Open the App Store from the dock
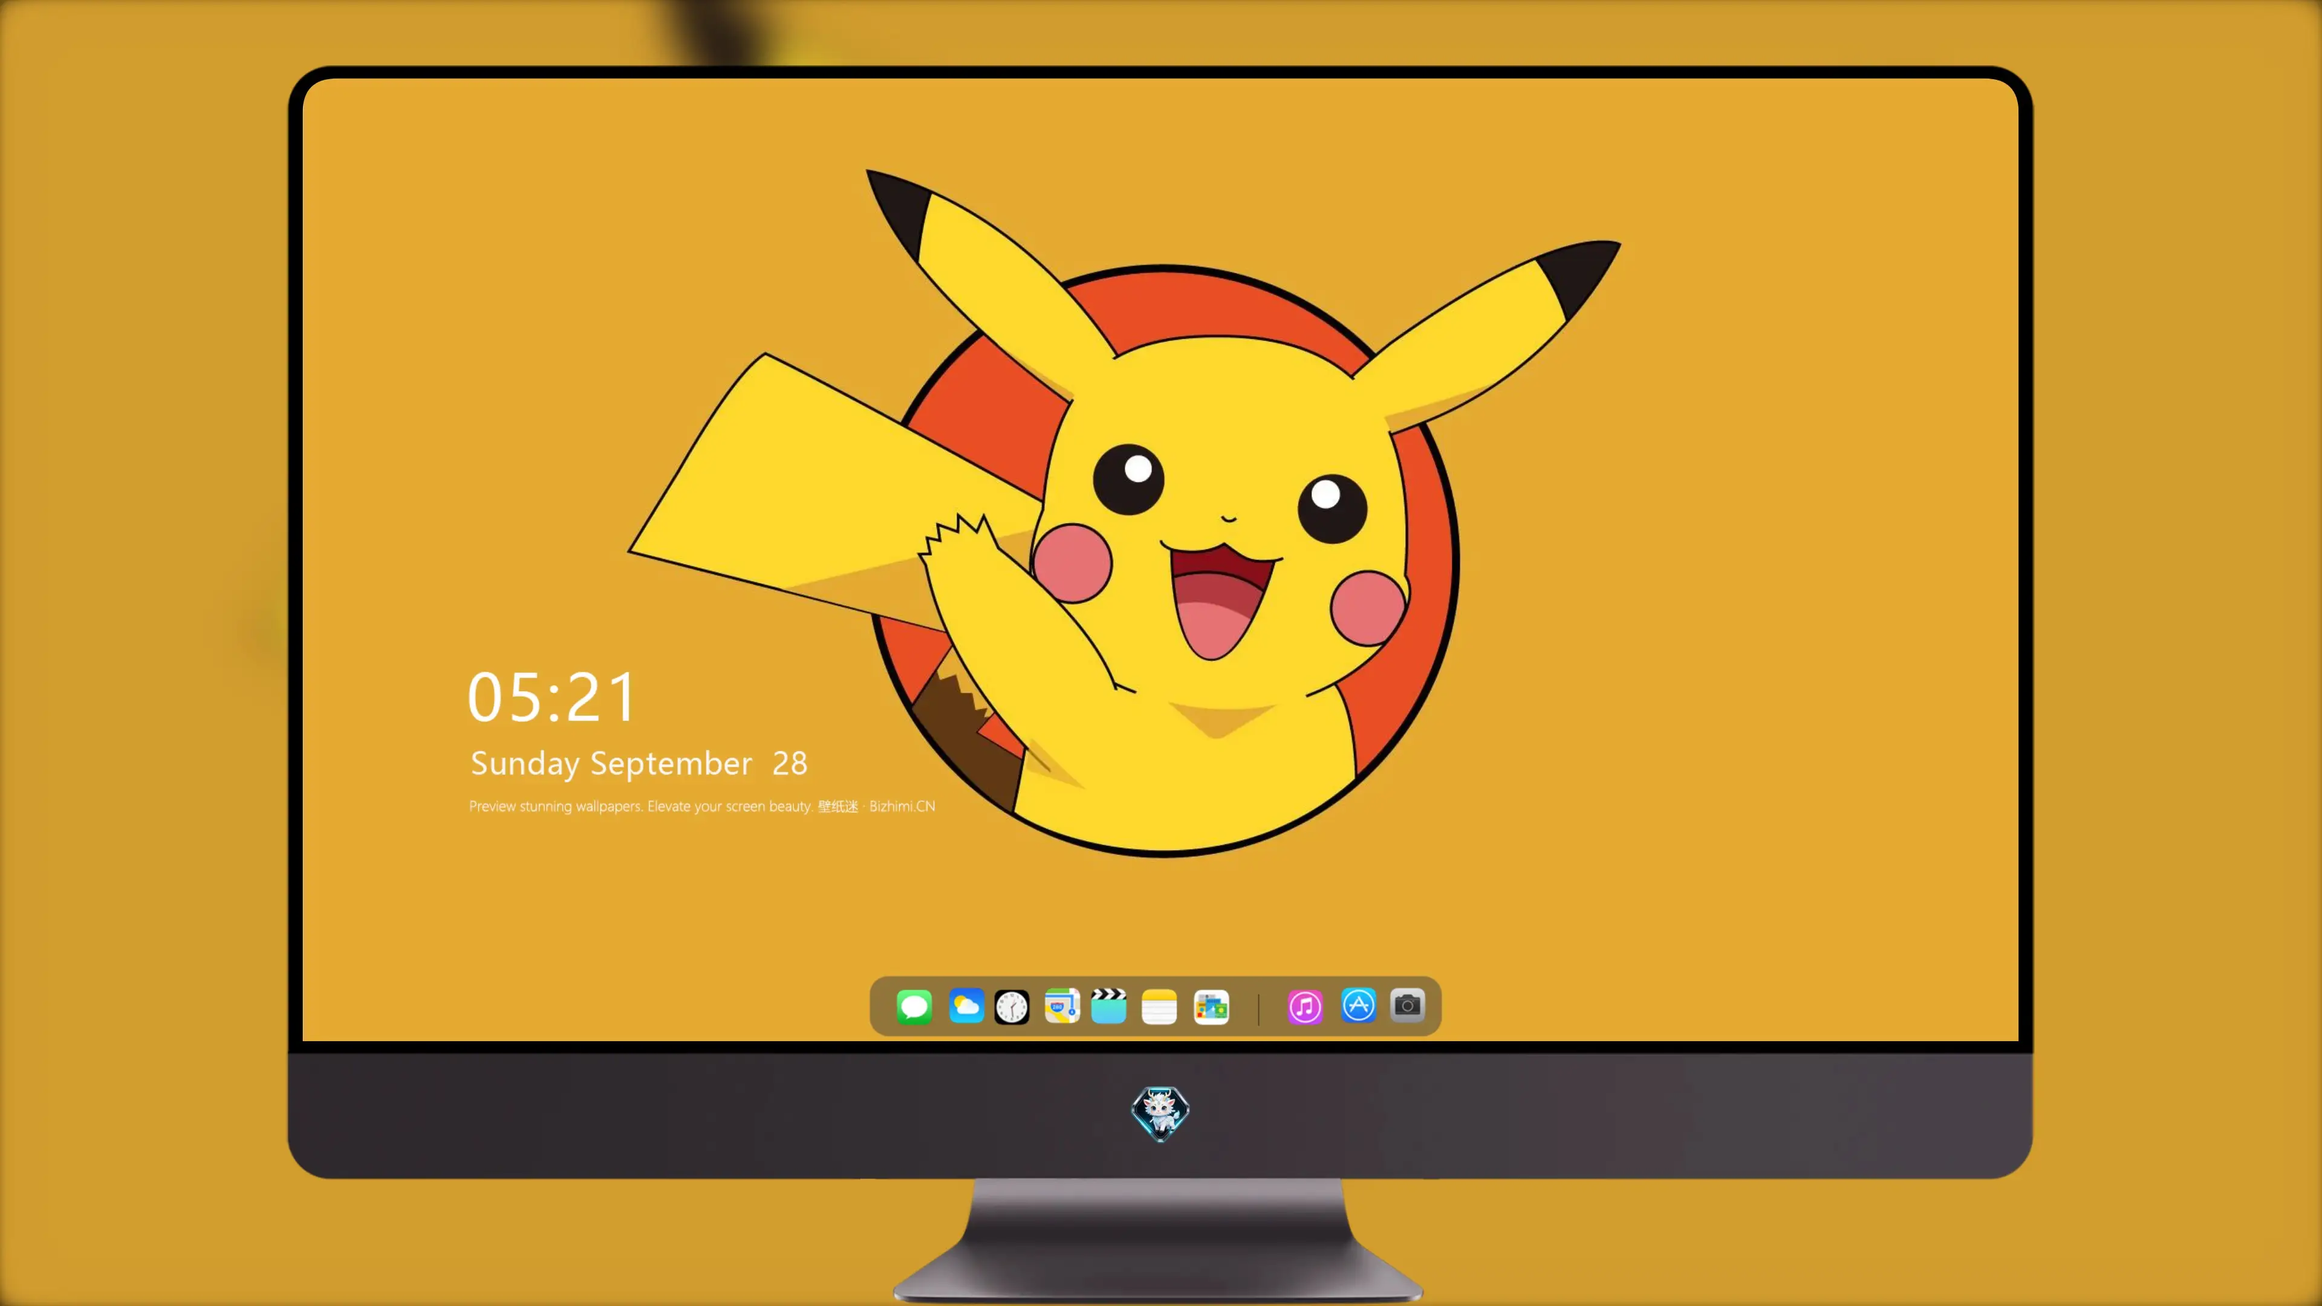2322x1306 pixels. click(x=1358, y=1005)
